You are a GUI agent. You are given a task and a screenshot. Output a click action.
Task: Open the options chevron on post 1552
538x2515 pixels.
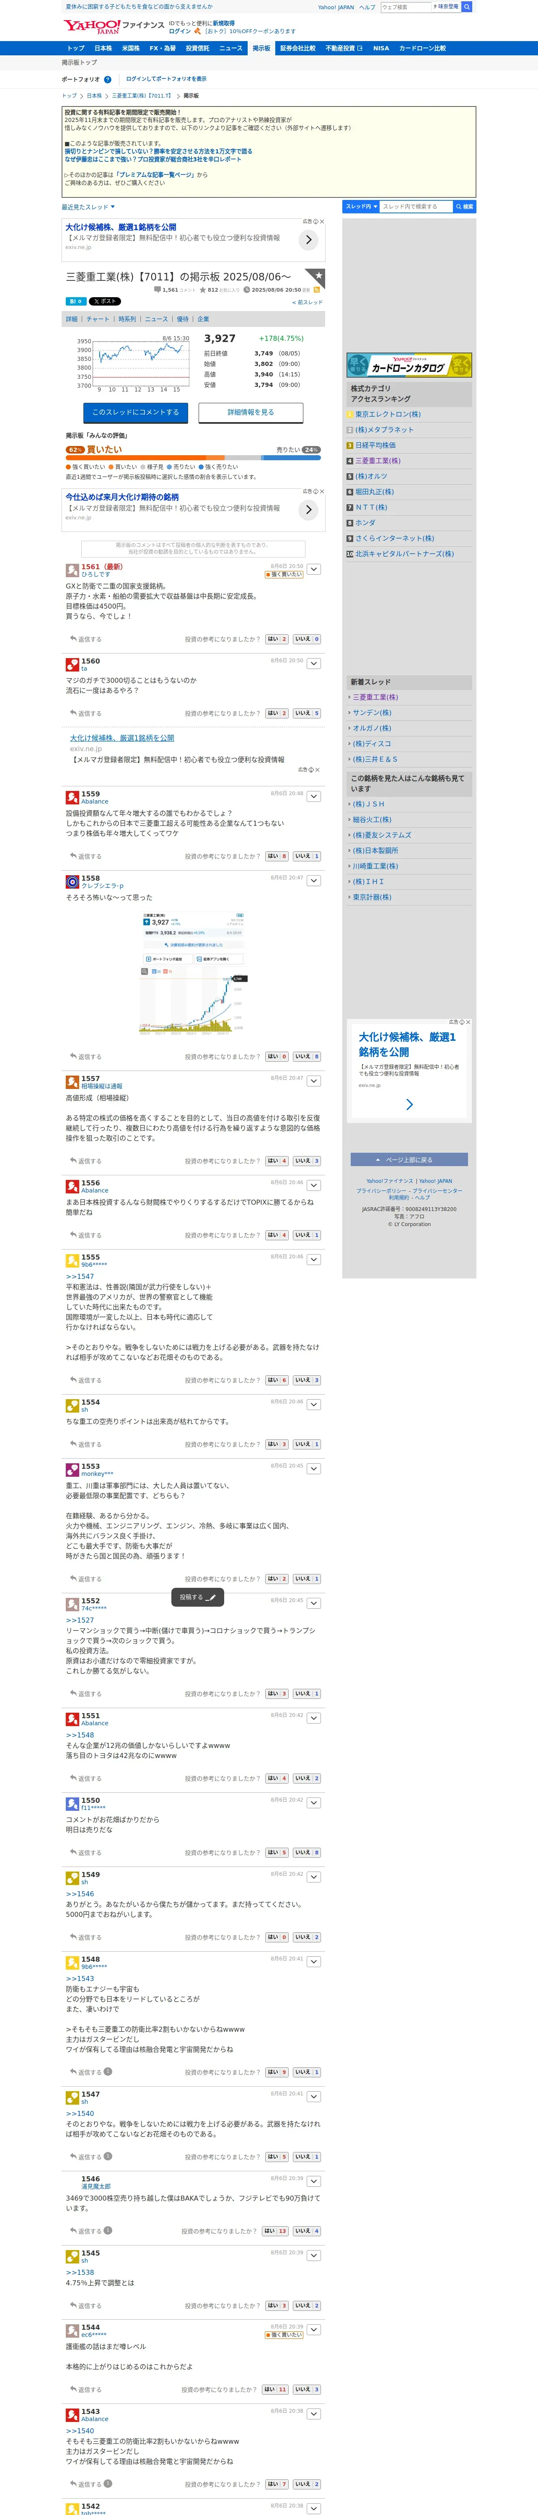point(314,1604)
